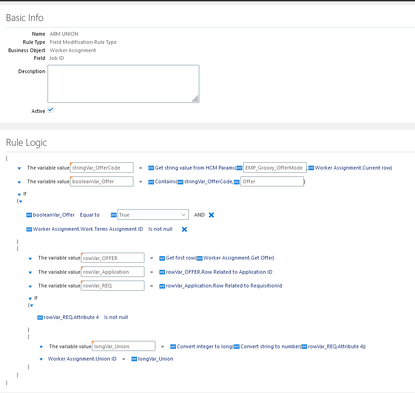
Task: Click inside the Description text area
Action: tap(123, 84)
